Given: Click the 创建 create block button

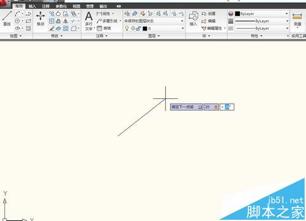Looking at the screenshot, I should point(208,13).
